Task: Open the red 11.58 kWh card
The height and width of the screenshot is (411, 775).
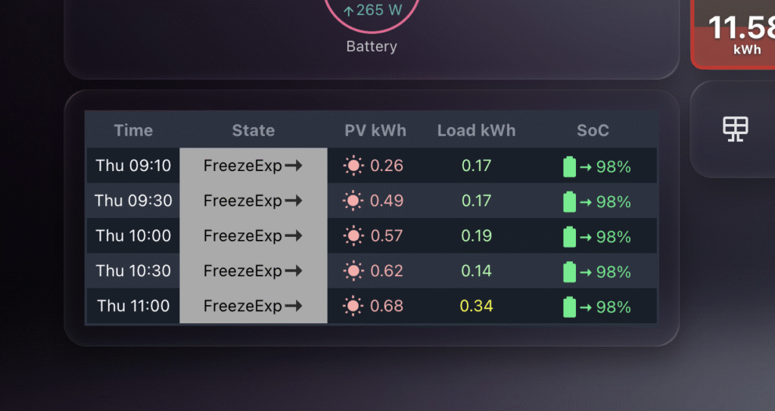Action: click(x=734, y=34)
